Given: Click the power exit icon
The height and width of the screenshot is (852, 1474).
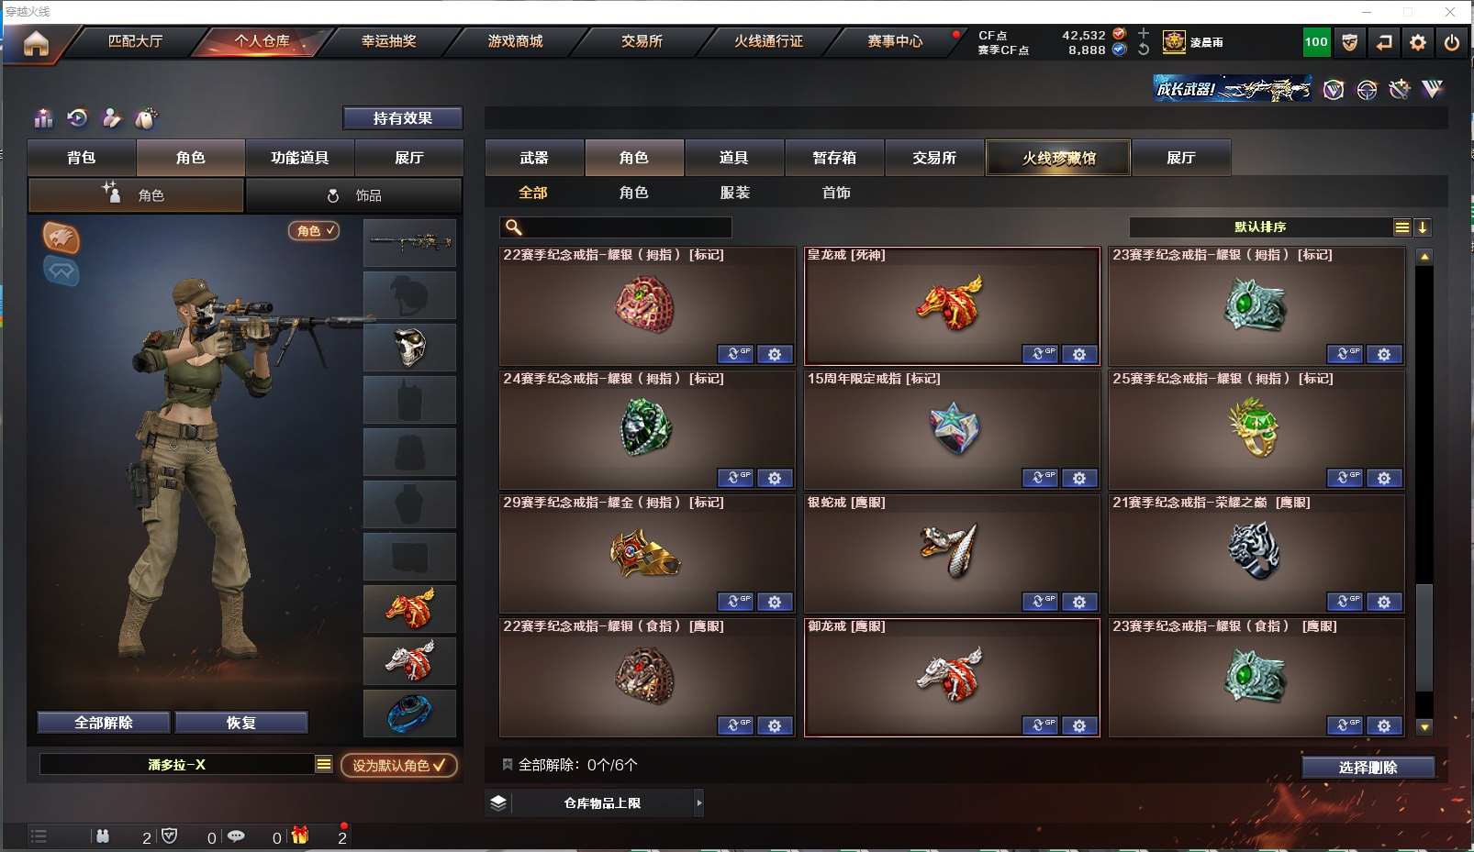Looking at the screenshot, I should point(1452,42).
